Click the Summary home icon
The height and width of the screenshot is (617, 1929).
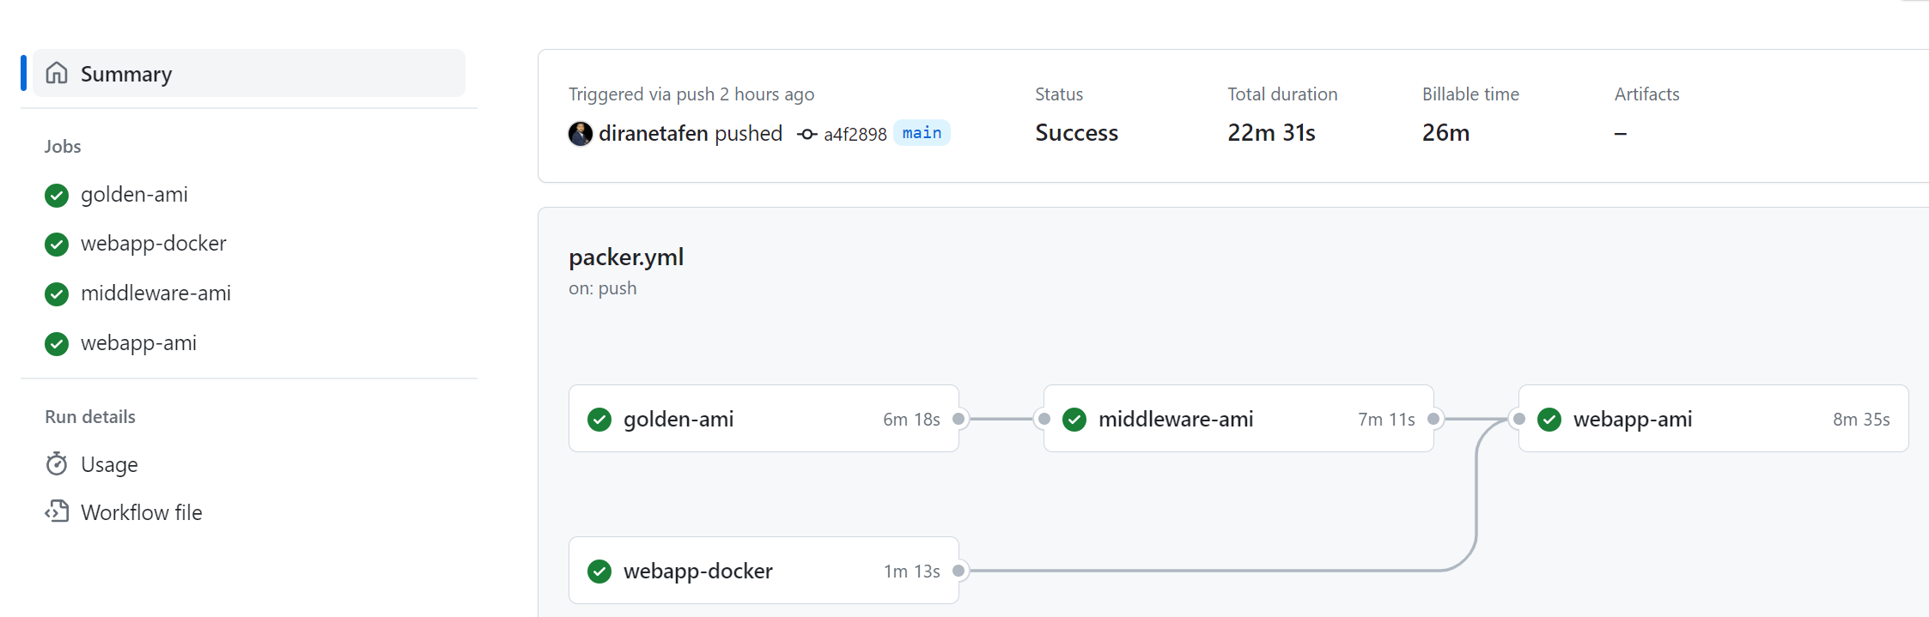pos(57,73)
